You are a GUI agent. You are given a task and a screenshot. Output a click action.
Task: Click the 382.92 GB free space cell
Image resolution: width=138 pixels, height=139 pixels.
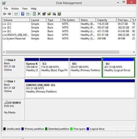click(x=123, y=28)
